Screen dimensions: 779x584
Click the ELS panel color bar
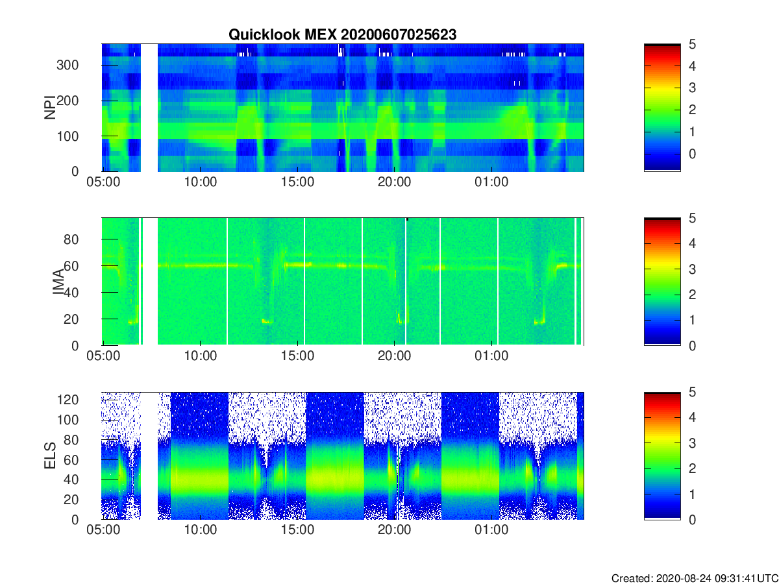(x=662, y=456)
